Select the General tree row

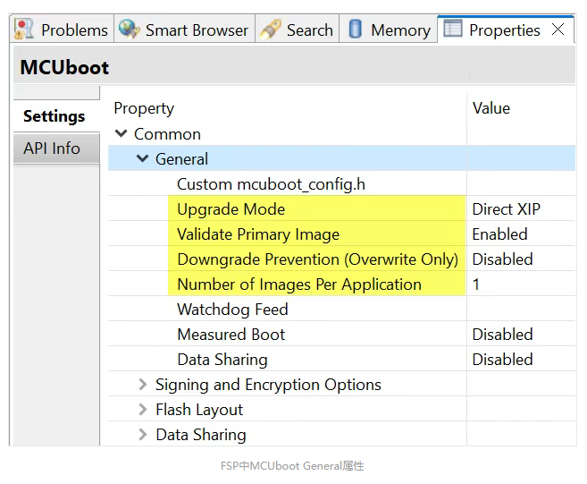click(x=341, y=158)
